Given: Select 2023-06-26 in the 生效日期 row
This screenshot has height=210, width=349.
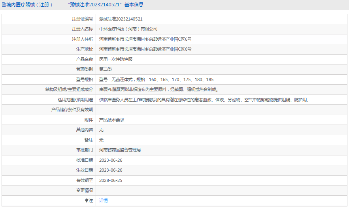Looking at the screenshot, I should (111, 170).
